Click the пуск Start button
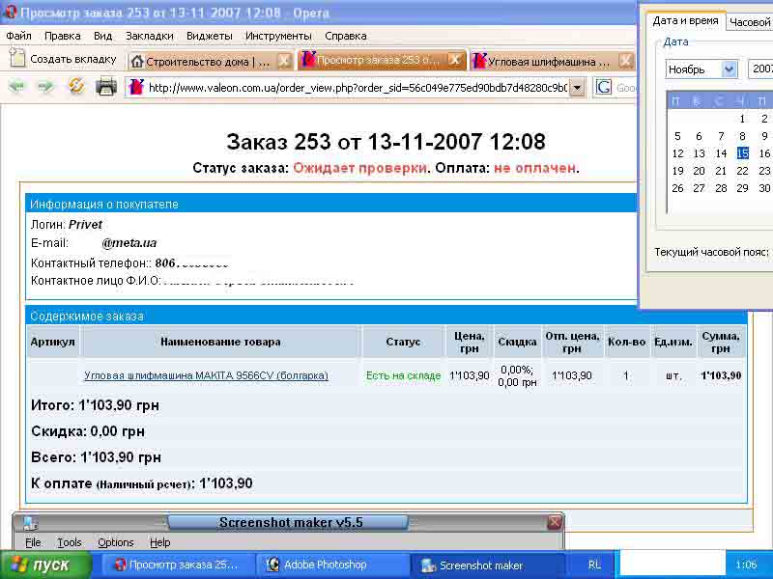Image resolution: width=773 pixels, height=579 pixels. point(45,565)
